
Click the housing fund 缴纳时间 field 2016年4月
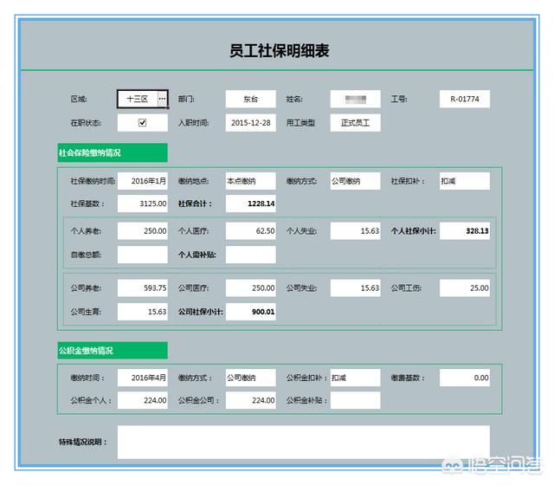[143, 378]
